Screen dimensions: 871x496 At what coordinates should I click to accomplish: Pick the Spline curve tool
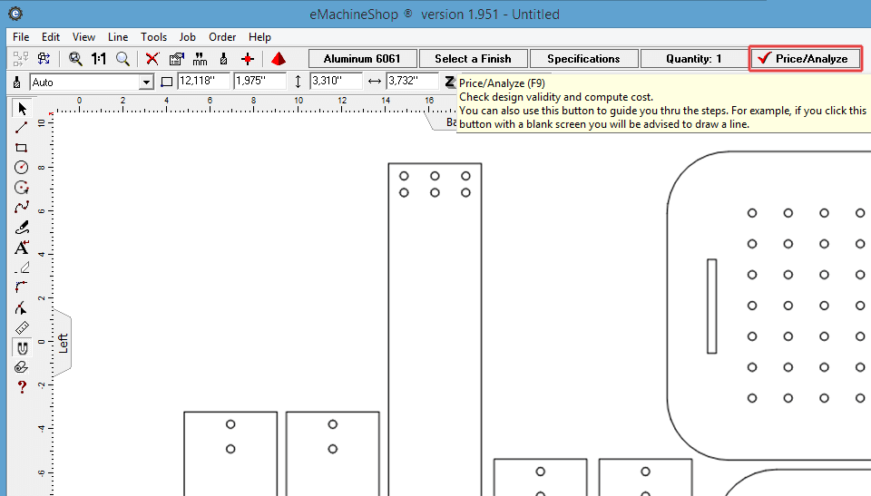tap(22, 208)
